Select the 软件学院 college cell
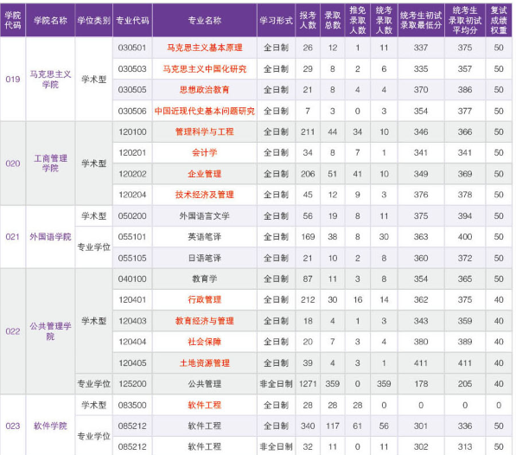Image resolution: width=516 pixels, height=455 pixels. coord(50,426)
